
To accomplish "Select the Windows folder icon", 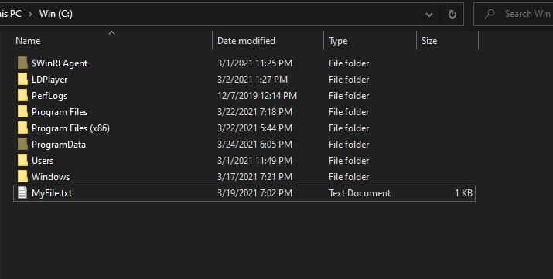I will pyautogui.click(x=22, y=176).
